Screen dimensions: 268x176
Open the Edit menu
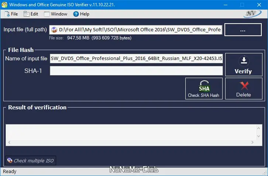[31, 14]
